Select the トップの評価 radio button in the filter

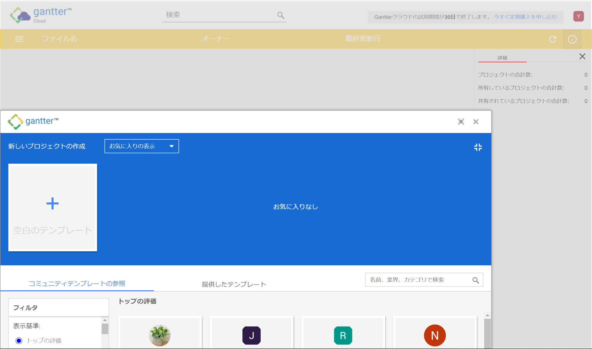(19, 341)
